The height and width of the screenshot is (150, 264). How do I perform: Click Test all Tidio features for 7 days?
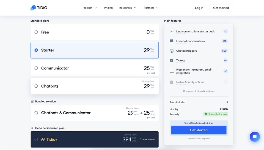tap(199, 123)
